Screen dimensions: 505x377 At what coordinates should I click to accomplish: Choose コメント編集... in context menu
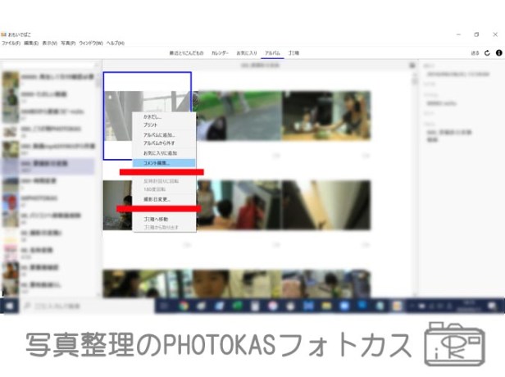[164, 163]
